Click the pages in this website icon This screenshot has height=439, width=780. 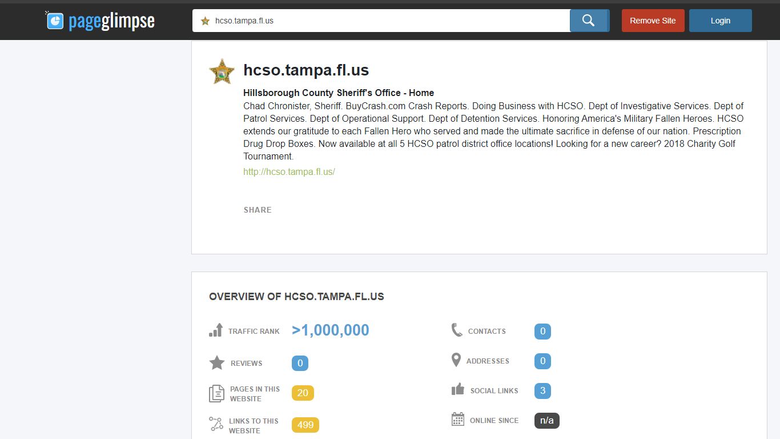point(216,394)
